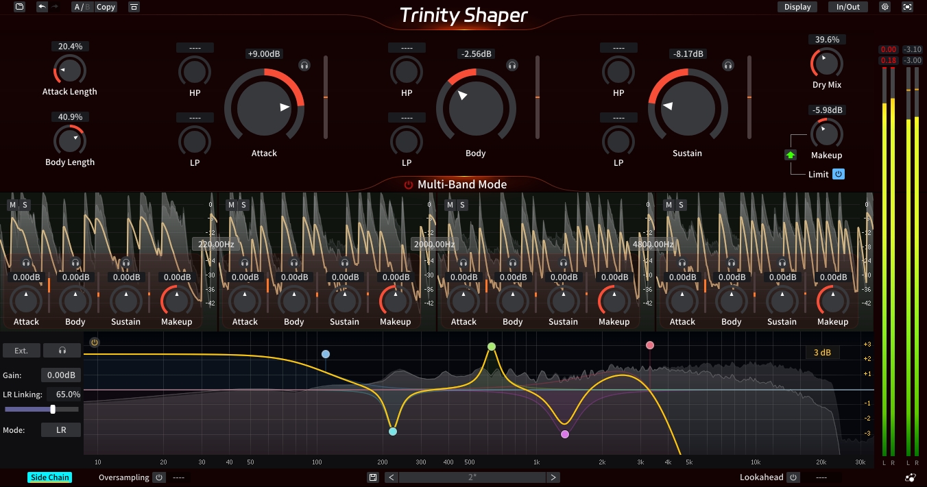Screen dimensions: 927x487
Task: Click the red EQ node
Action: click(x=650, y=345)
